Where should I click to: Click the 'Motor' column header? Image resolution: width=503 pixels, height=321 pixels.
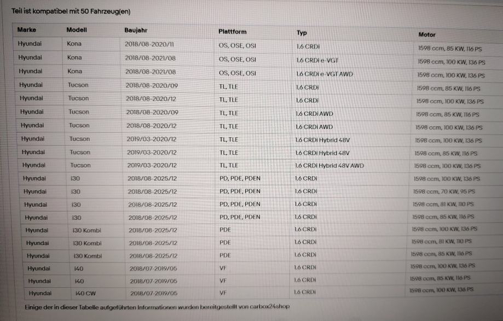point(427,34)
